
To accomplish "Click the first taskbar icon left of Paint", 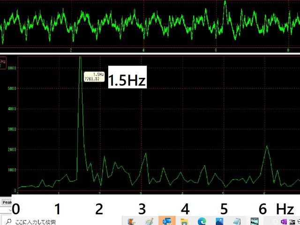I will click(x=132, y=222).
